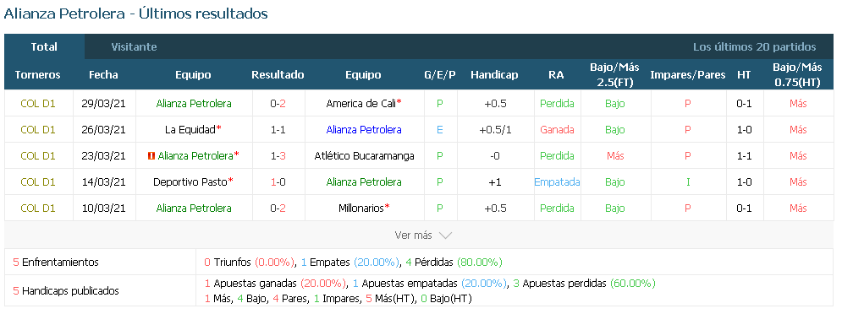This screenshot has width=842, height=314.
Task: Switch to the Visitante tab
Action: coord(134,47)
